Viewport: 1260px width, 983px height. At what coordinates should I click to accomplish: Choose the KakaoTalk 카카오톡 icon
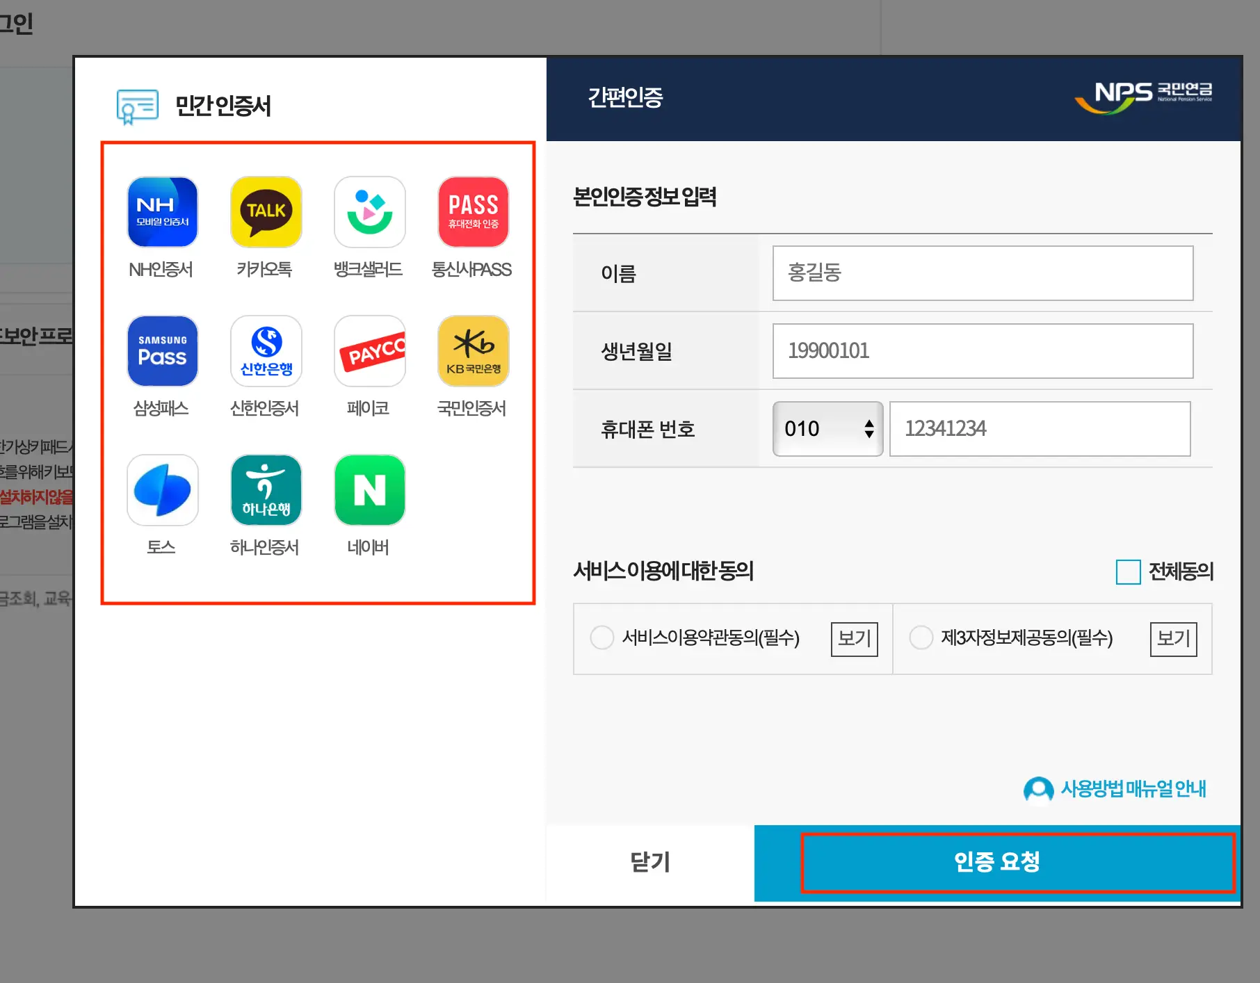tap(266, 212)
